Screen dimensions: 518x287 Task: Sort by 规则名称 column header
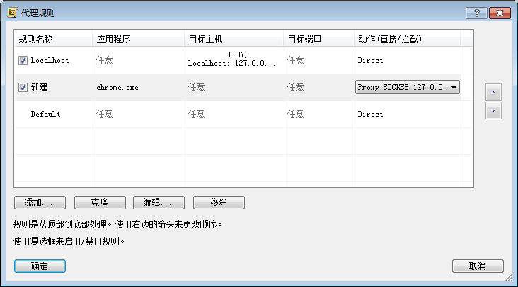(x=54, y=39)
